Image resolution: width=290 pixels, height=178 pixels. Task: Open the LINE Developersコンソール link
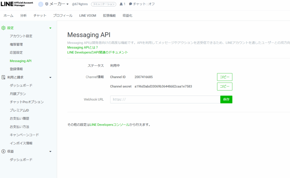110,125
